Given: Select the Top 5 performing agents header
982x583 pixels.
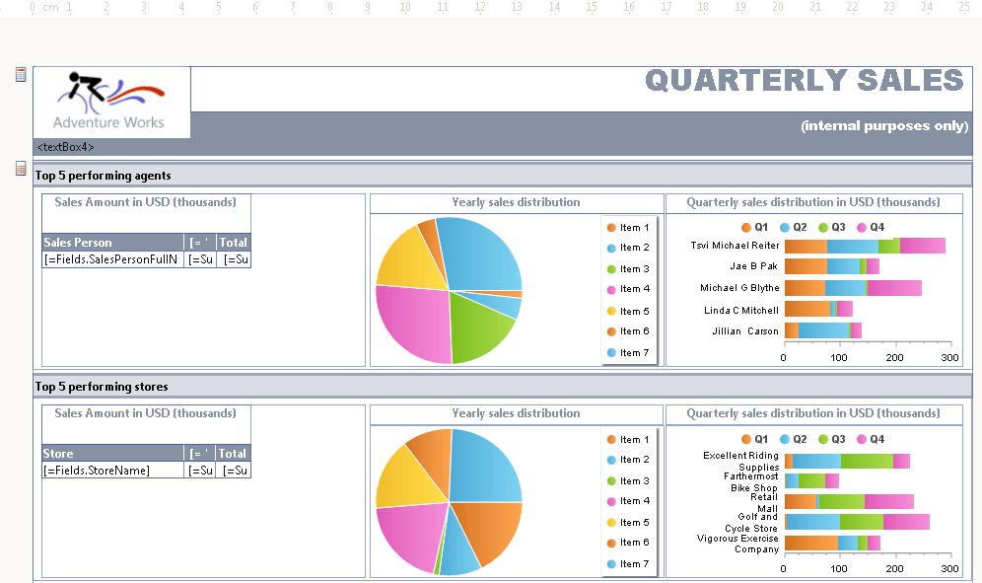Looking at the screenshot, I should pos(103,176).
